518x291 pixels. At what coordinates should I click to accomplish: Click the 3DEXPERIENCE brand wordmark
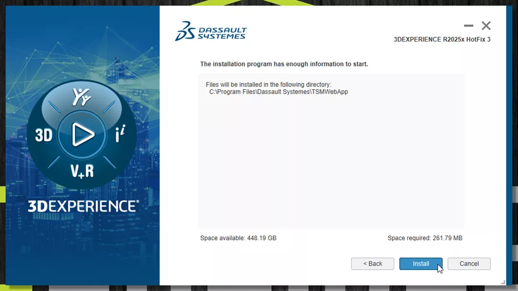click(83, 206)
